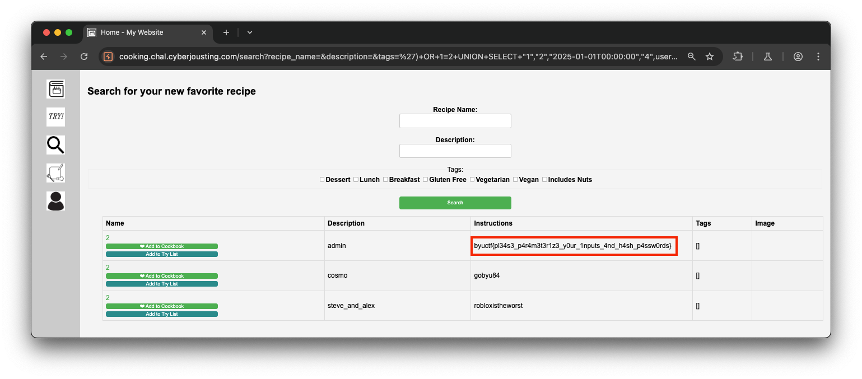Click the heading Search for your new favorite recipe
Screen dimensions: 862x379
click(171, 91)
